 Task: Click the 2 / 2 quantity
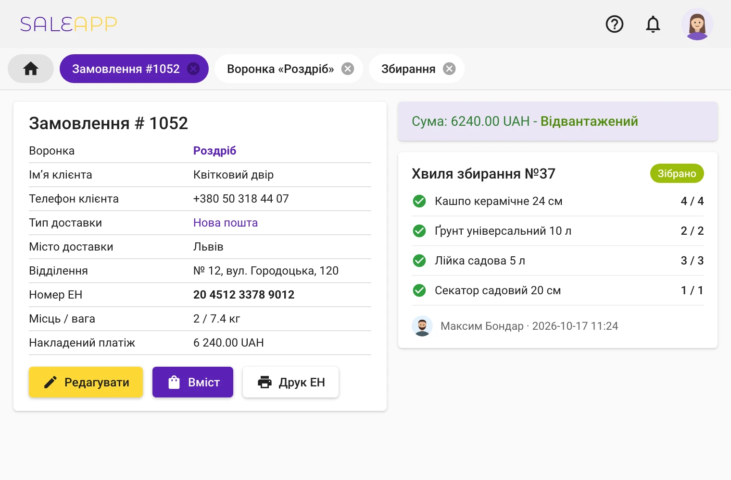pos(692,231)
